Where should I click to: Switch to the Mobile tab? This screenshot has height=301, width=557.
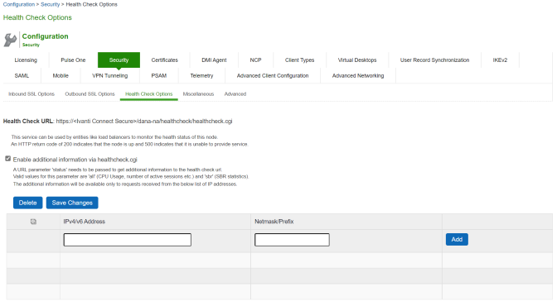coord(61,75)
